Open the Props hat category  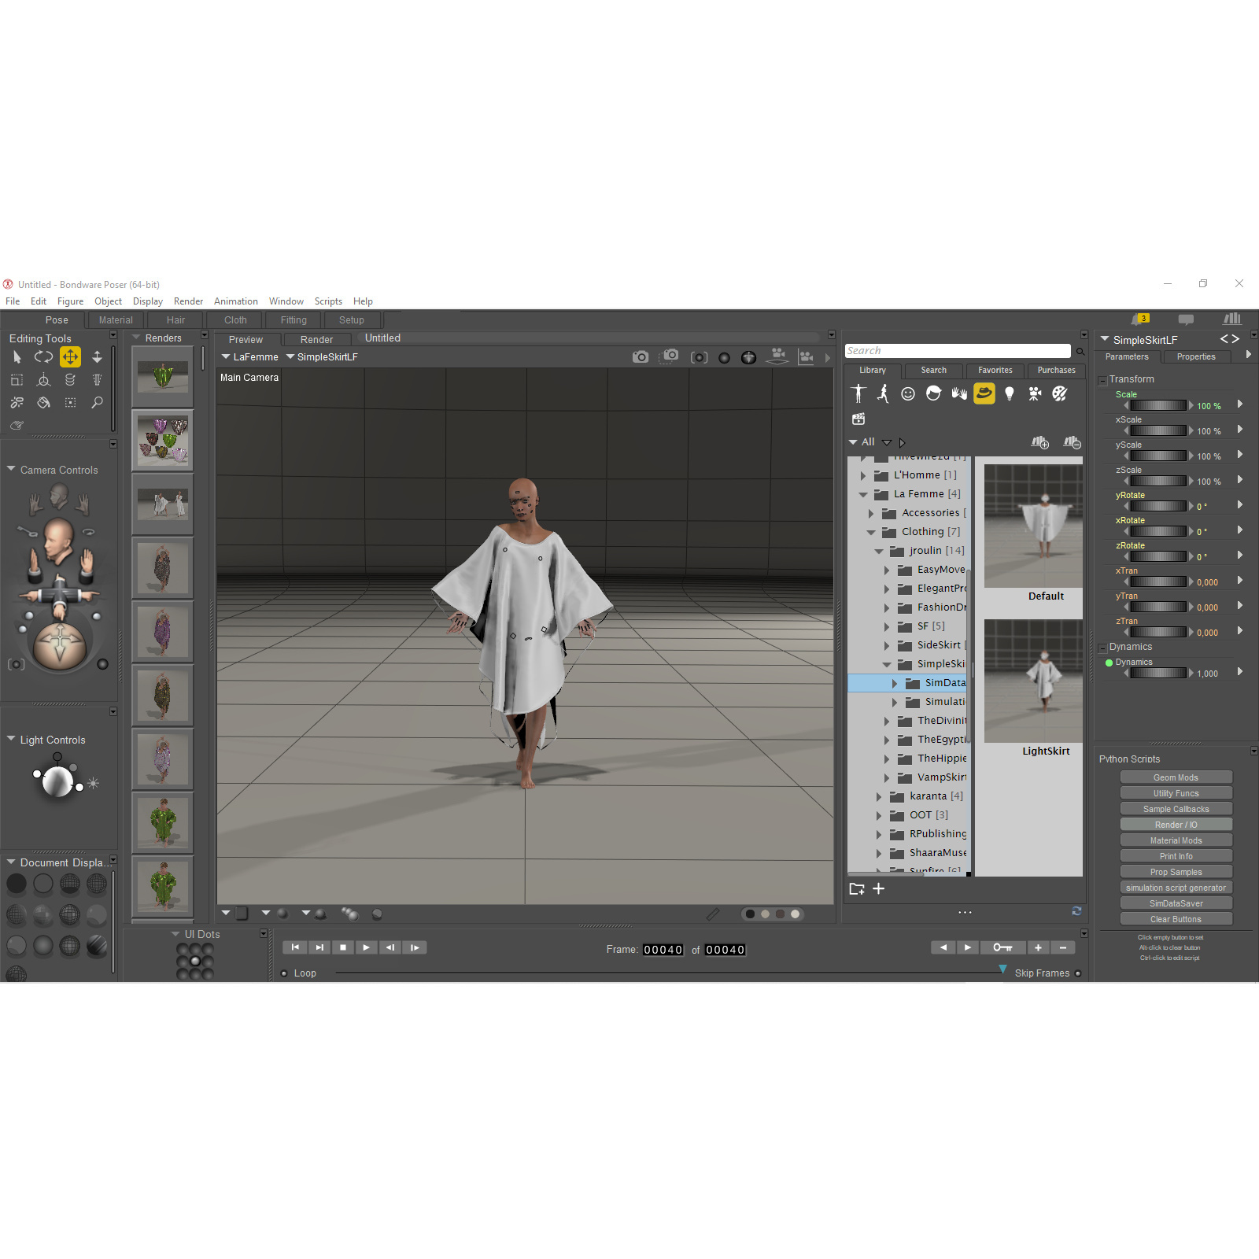click(x=984, y=393)
